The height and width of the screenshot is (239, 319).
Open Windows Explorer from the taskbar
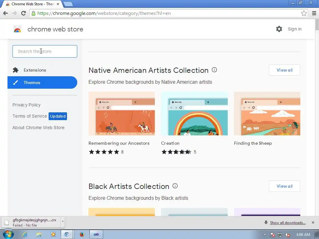tap(39, 235)
